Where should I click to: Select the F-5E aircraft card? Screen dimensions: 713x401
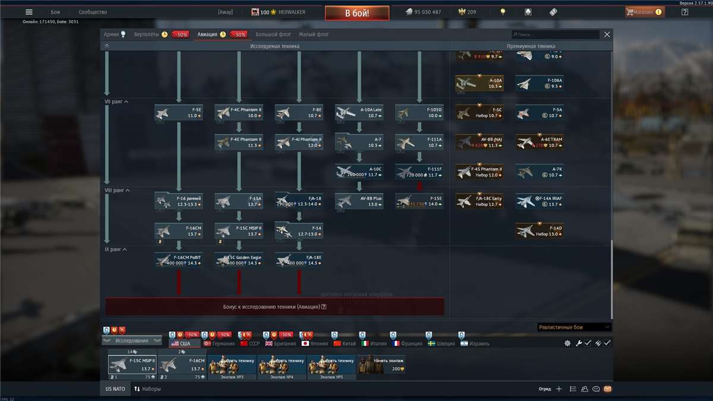pos(179,113)
